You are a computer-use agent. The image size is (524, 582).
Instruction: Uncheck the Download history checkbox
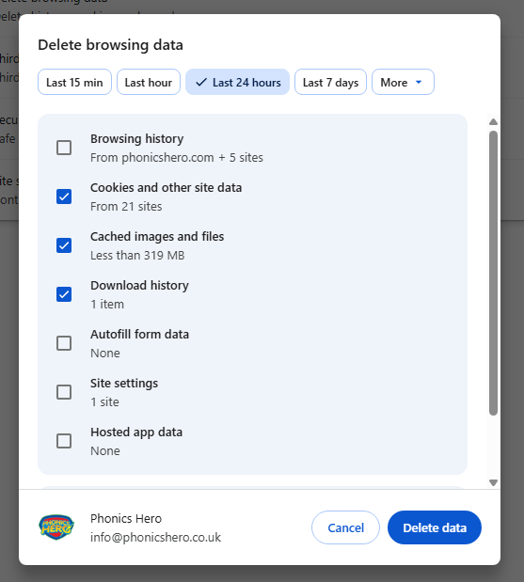64,294
